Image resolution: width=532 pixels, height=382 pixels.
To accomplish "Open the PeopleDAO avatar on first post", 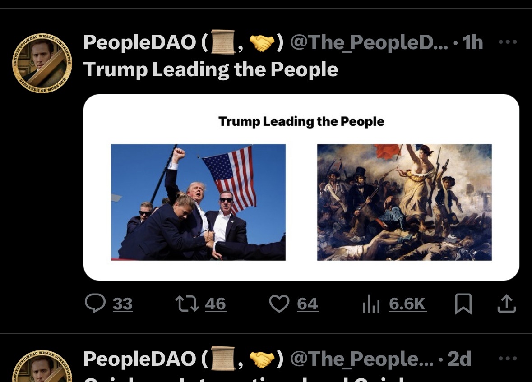I will [x=42, y=63].
